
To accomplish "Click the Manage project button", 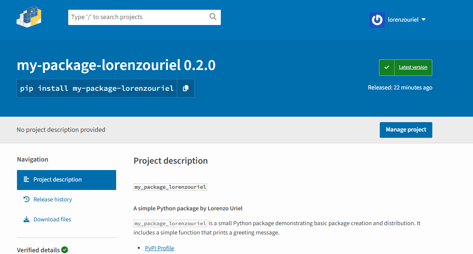I will coord(406,130).
